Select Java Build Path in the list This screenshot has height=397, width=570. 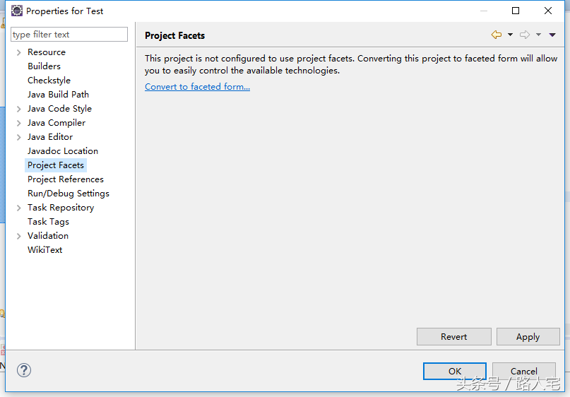click(58, 95)
